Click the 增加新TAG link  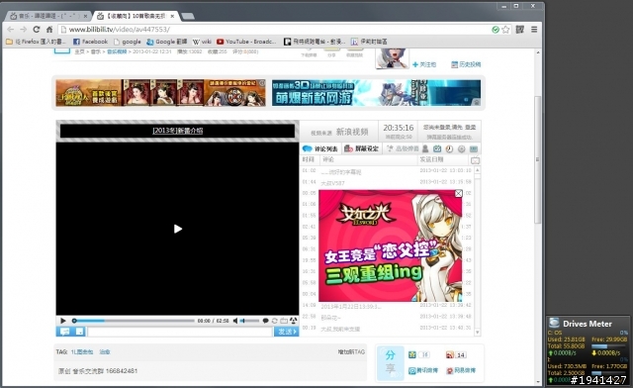(351, 352)
